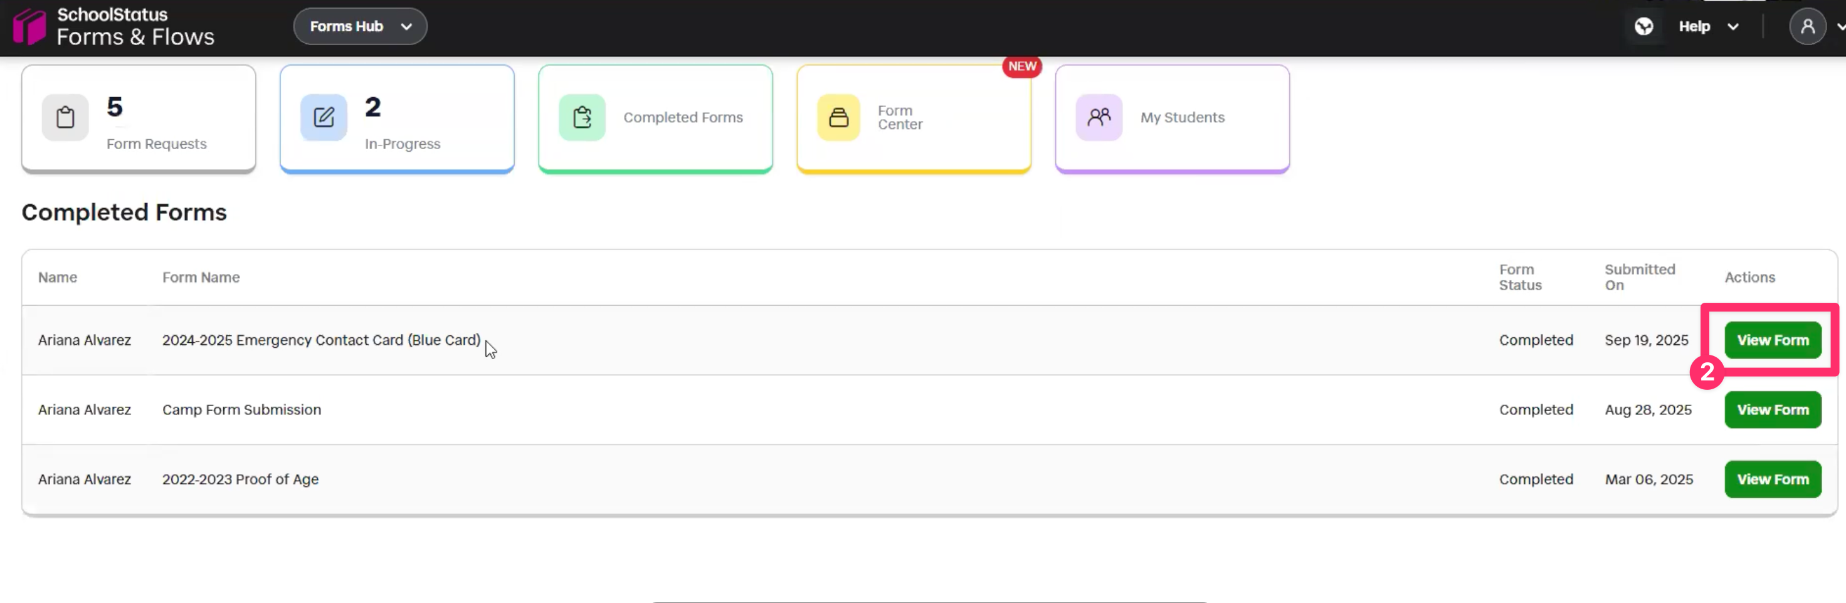This screenshot has height=603, width=1846.
Task: Click the My Students people icon
Action: pos(1098,117)
